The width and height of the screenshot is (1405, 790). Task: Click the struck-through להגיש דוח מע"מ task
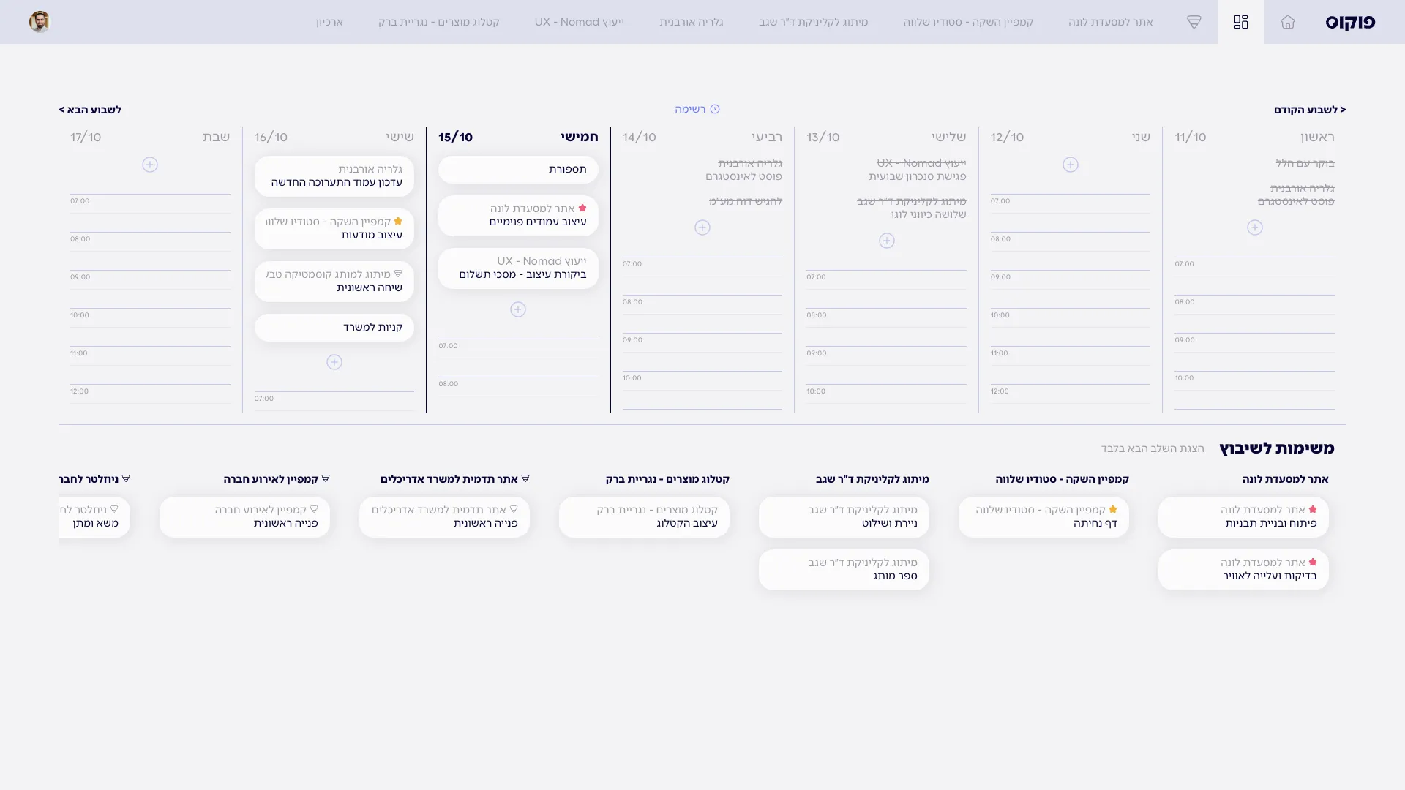746,201
